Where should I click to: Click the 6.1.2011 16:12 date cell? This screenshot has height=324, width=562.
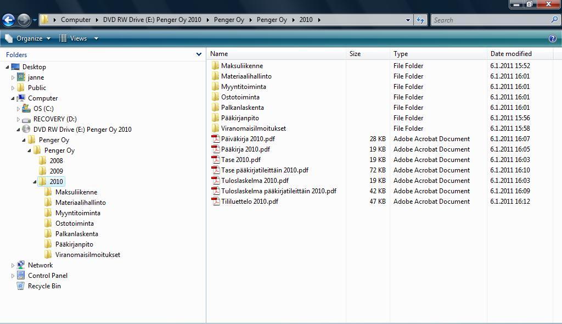coord(510,201)
